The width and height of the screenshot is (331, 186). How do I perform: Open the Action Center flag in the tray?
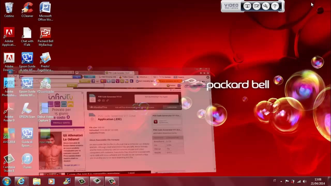click(x=287, y=181)
